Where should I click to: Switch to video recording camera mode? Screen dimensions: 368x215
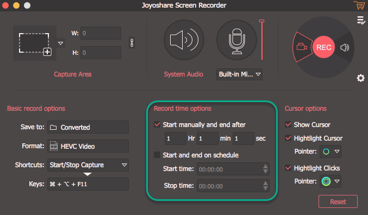coord(302,47)
